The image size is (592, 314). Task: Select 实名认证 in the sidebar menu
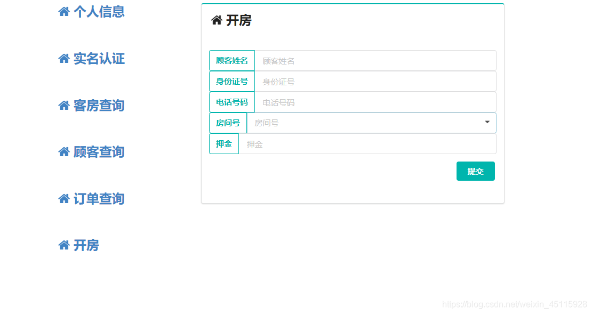click(x=99, y=59)
